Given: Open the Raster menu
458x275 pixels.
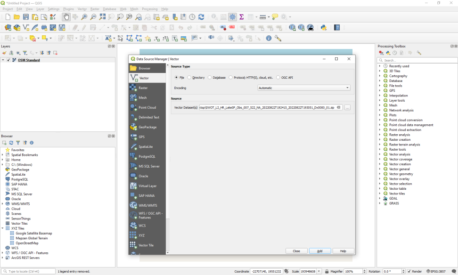Looking at the screenshot, I should pyautogui.click(x=95, y=9).
